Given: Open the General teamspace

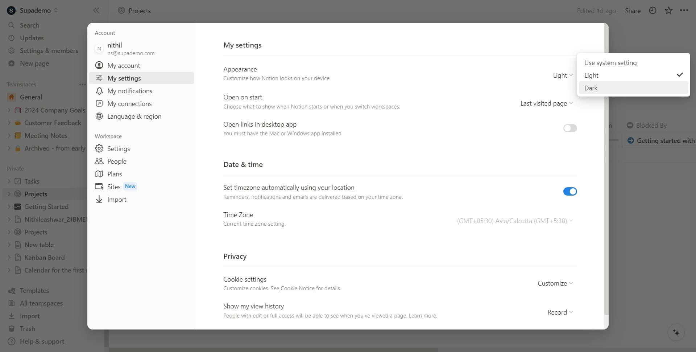Looking at the screenshot, I should point(31,97).
